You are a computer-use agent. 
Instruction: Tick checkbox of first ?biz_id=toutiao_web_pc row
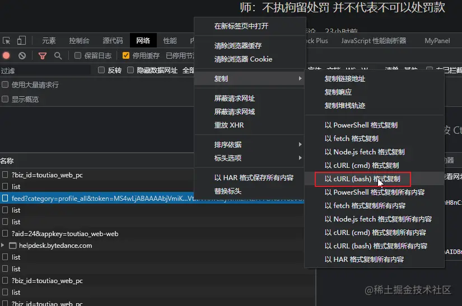click(5, 175)
